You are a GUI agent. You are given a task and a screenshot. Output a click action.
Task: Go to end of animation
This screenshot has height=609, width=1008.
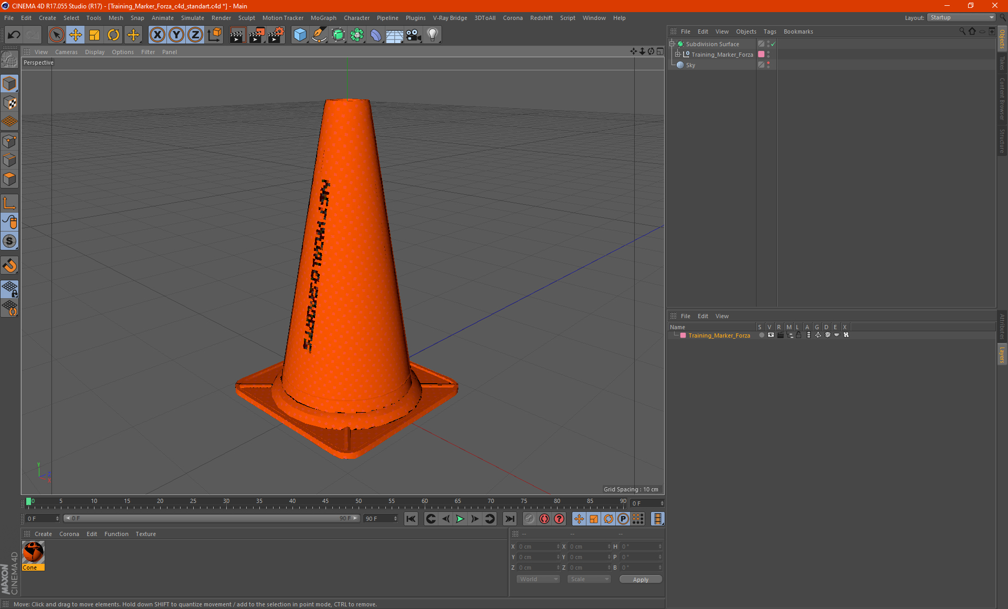coord(509,519)
